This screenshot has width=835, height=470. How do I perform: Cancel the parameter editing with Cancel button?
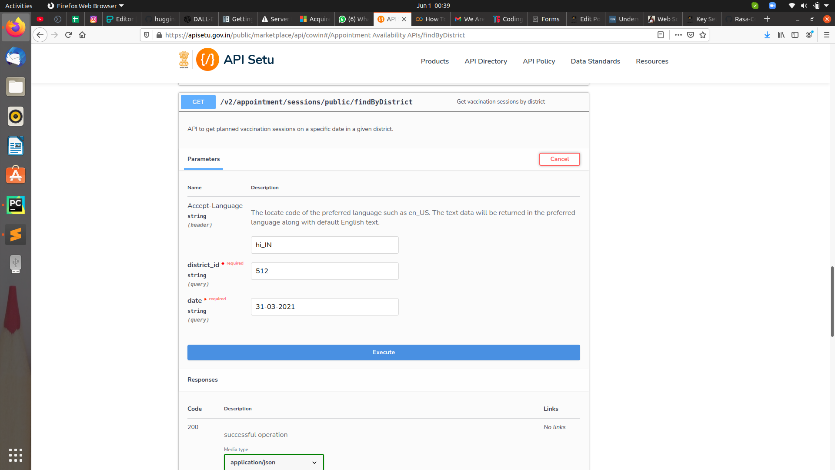click(559, 159)
